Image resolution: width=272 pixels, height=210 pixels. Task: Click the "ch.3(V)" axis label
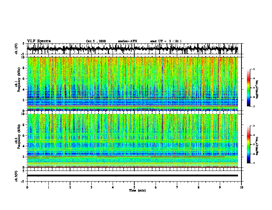point(16,176)
